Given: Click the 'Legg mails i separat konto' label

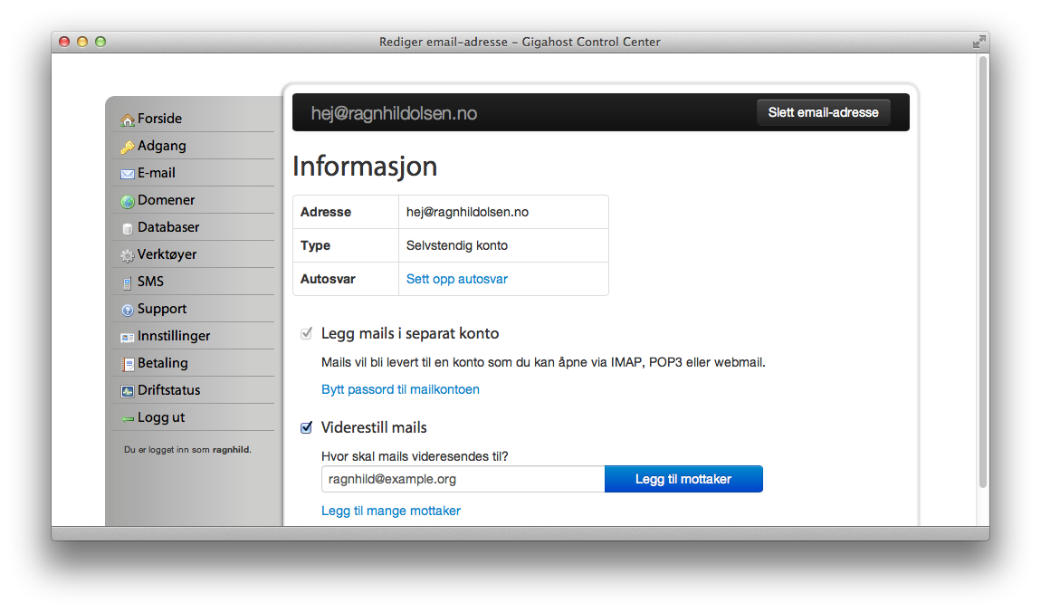Looking at the screenshot, I should coord(410,333).
